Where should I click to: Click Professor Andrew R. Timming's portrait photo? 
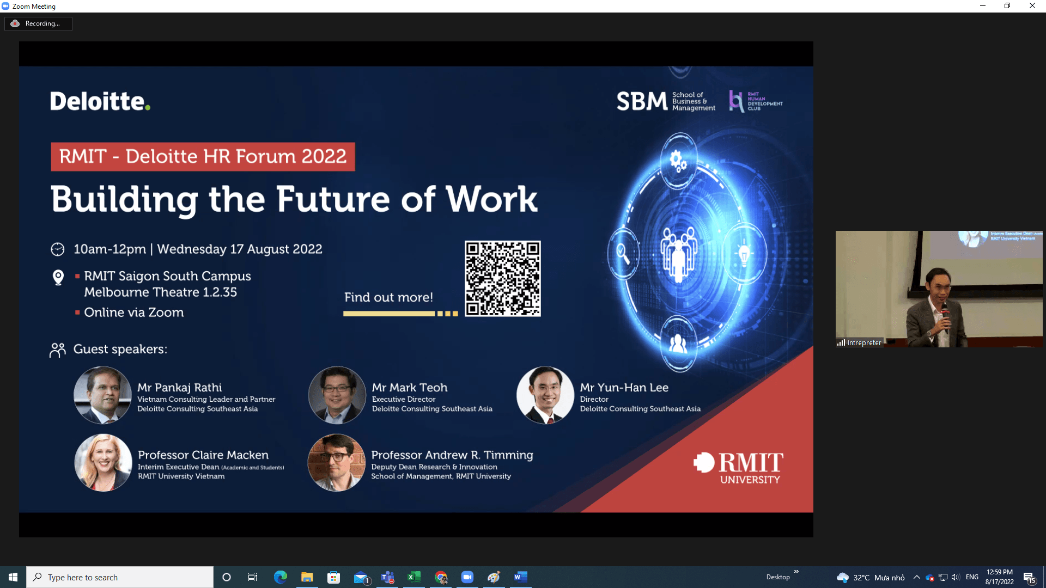(337, 463)
